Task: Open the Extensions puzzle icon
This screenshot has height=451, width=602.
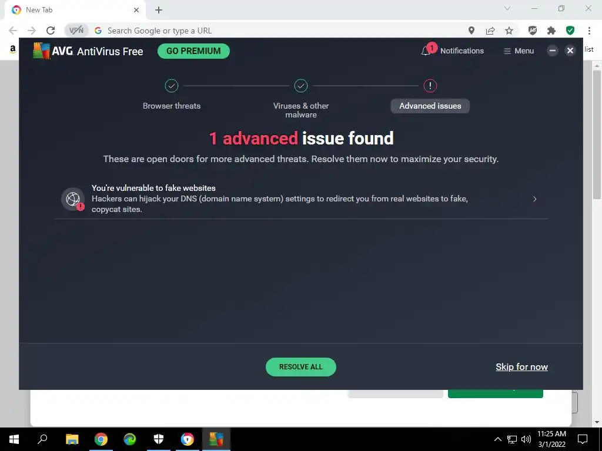Action: [x=551, y=31]
